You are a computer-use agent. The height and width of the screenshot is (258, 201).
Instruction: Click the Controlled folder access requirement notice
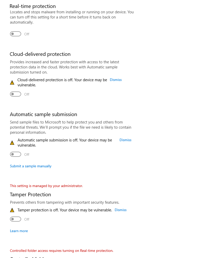(x=62, y=251)
